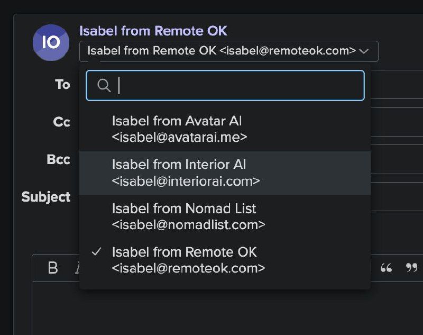
Task: Click the To recipient label
Action: (x=62, y=85)
